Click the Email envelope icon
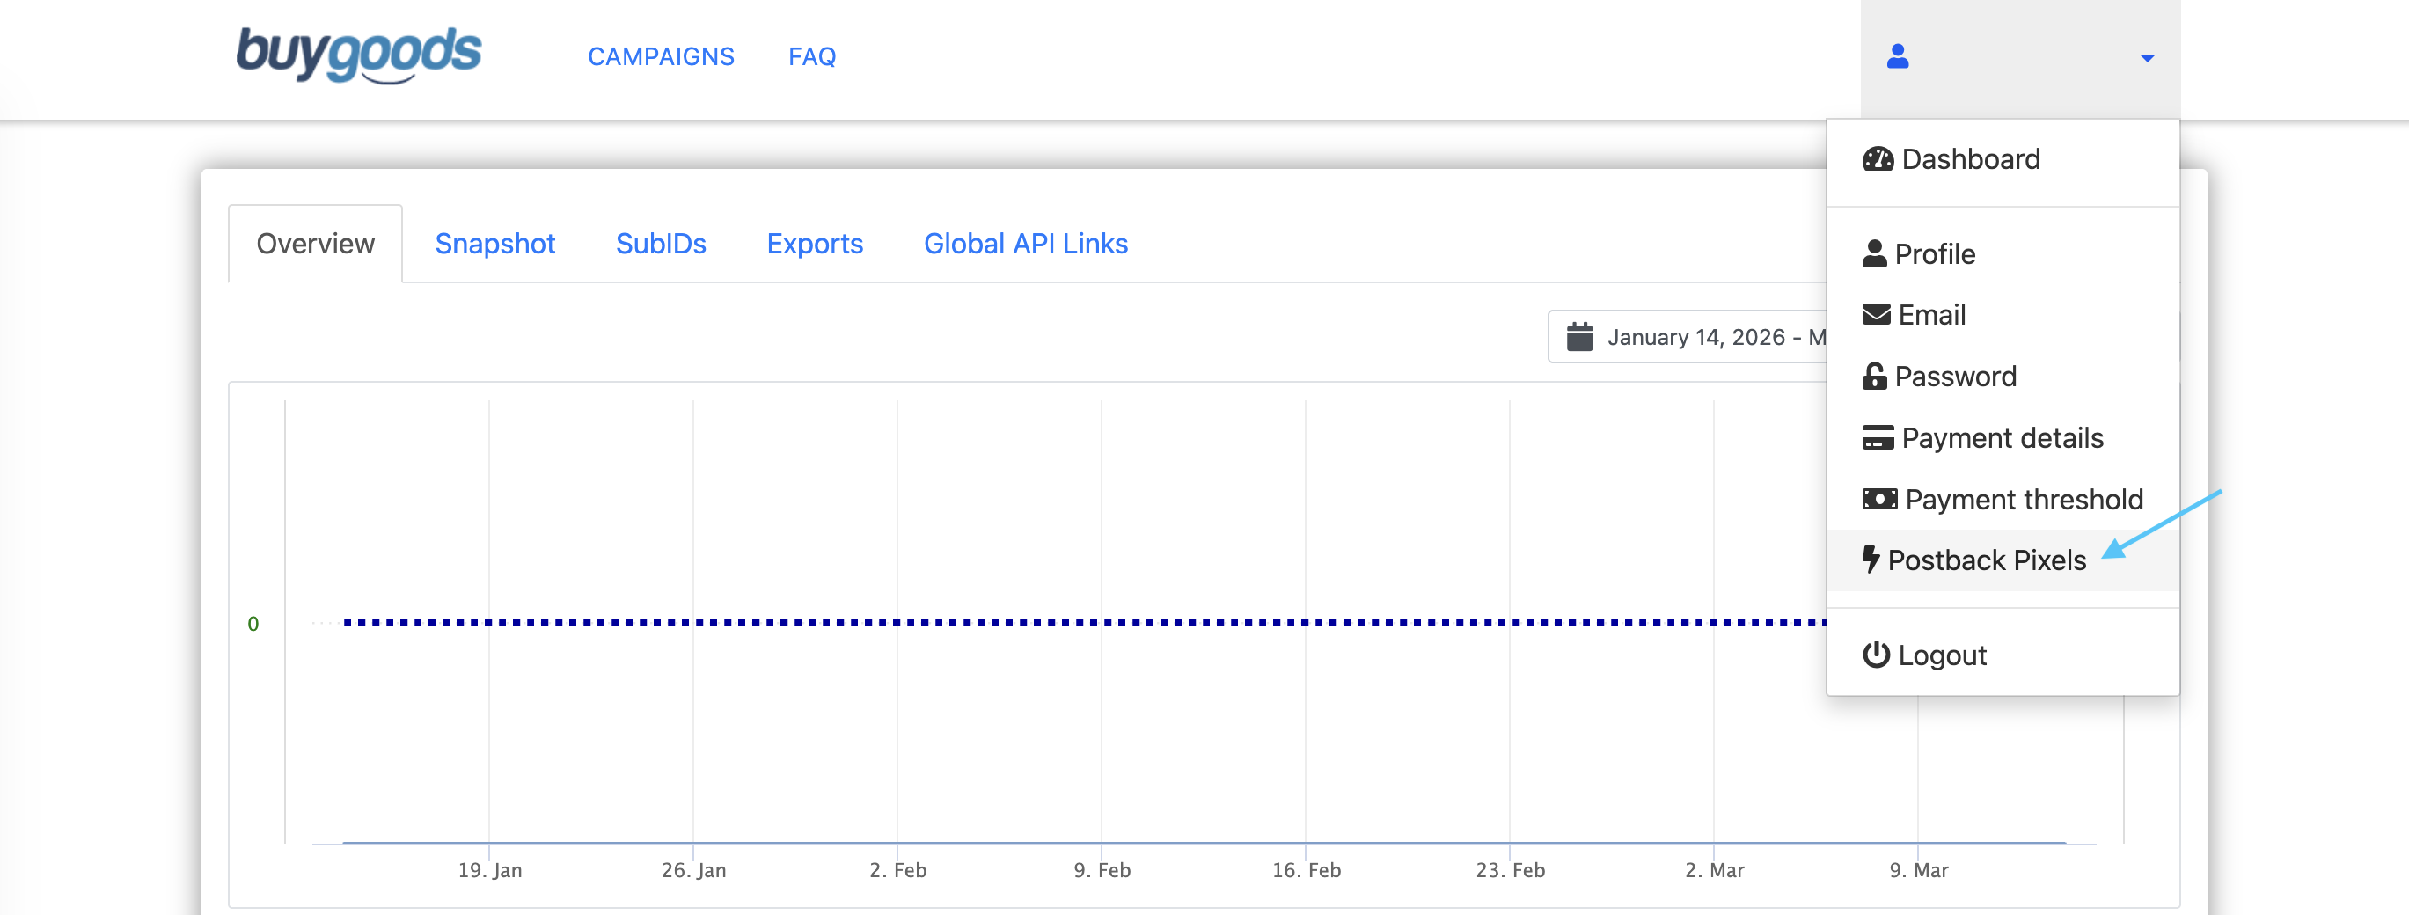This screenshot has width=2409, height=915. click(x=1875, y=314)
